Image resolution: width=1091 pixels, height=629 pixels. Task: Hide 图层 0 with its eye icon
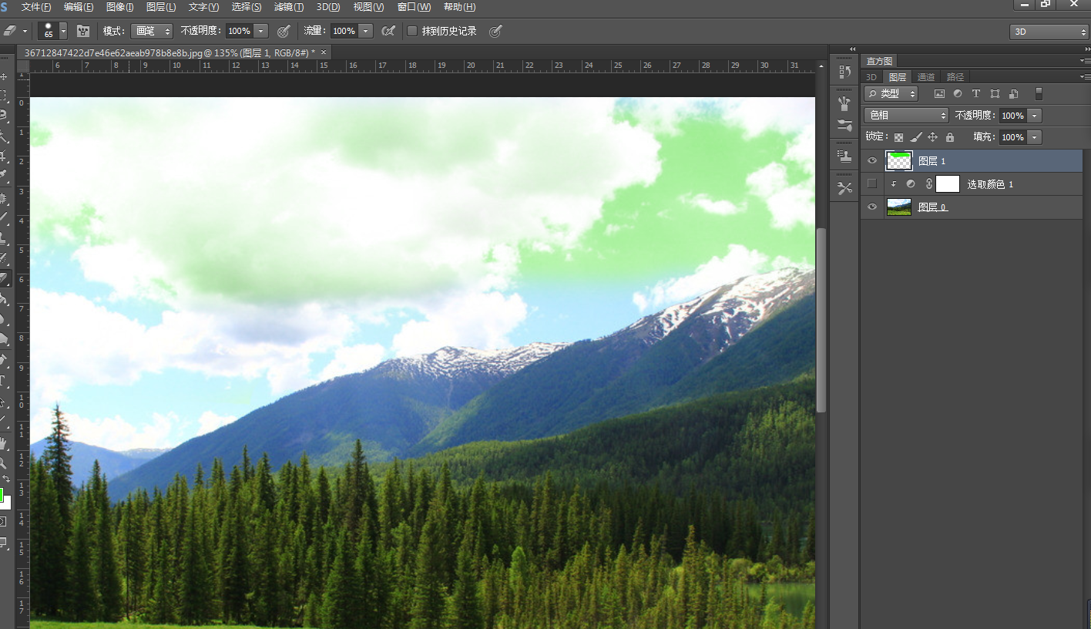coord(872,207)
